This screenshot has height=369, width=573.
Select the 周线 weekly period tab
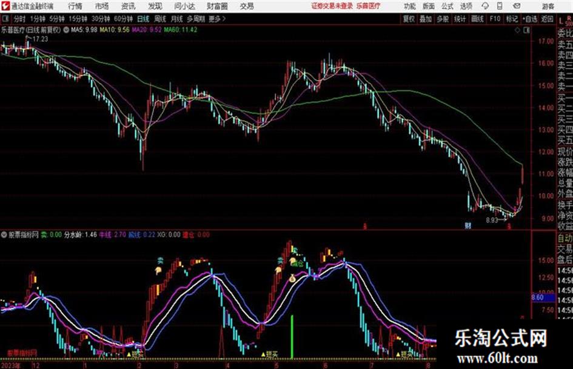(x=160, y=19)
